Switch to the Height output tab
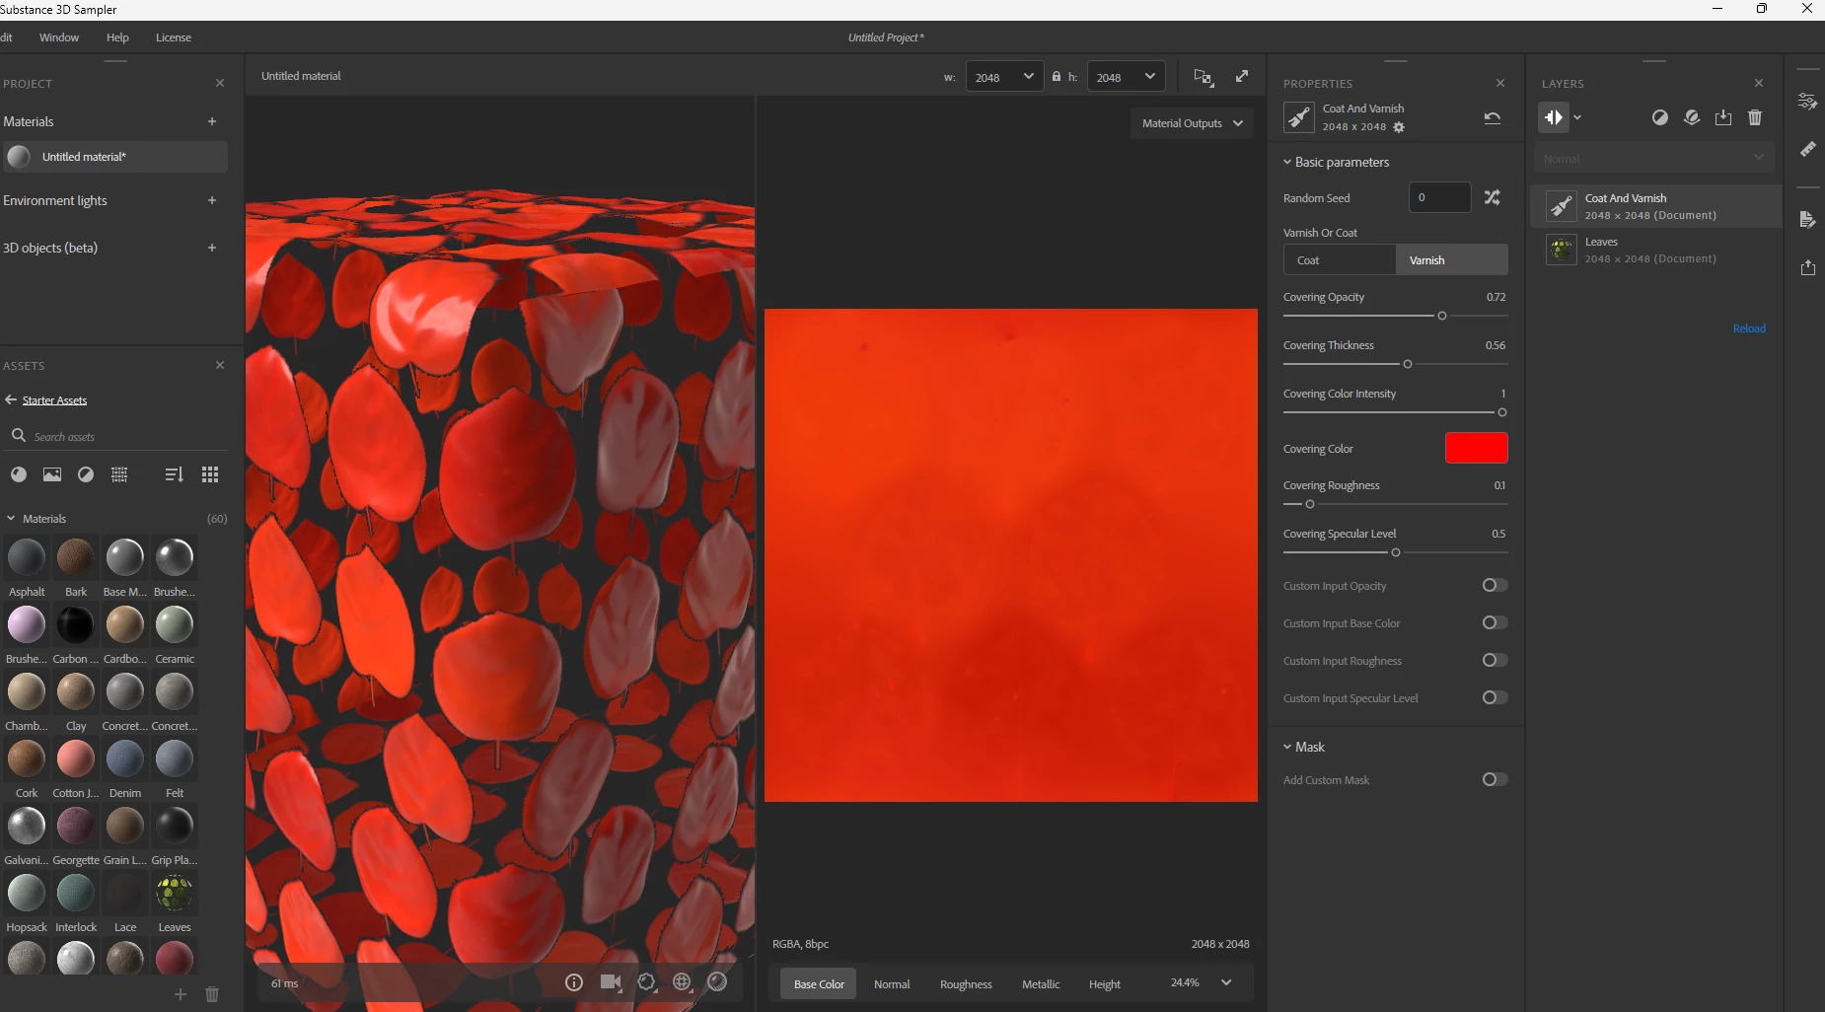This screenshot has height=1012, width=1825. click(1105, 984)
